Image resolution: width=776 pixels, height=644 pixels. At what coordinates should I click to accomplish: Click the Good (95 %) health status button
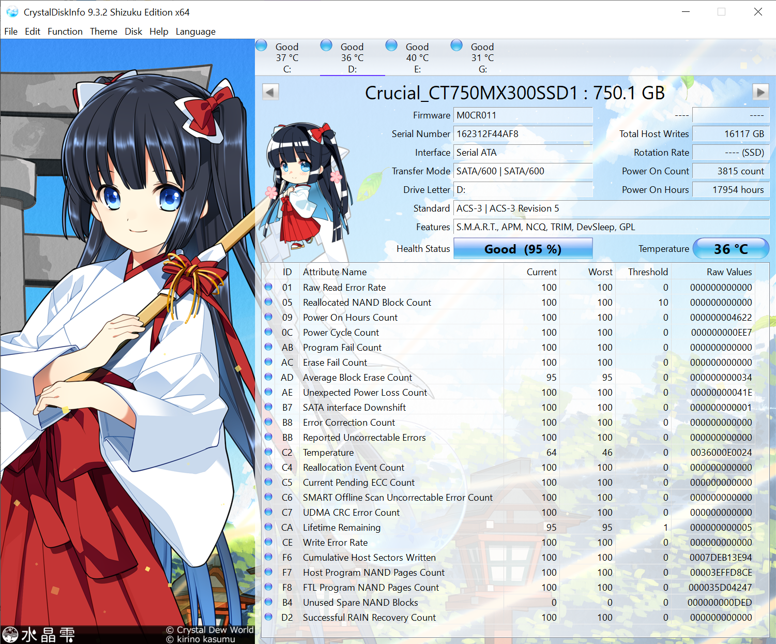[x=523, y=249]
